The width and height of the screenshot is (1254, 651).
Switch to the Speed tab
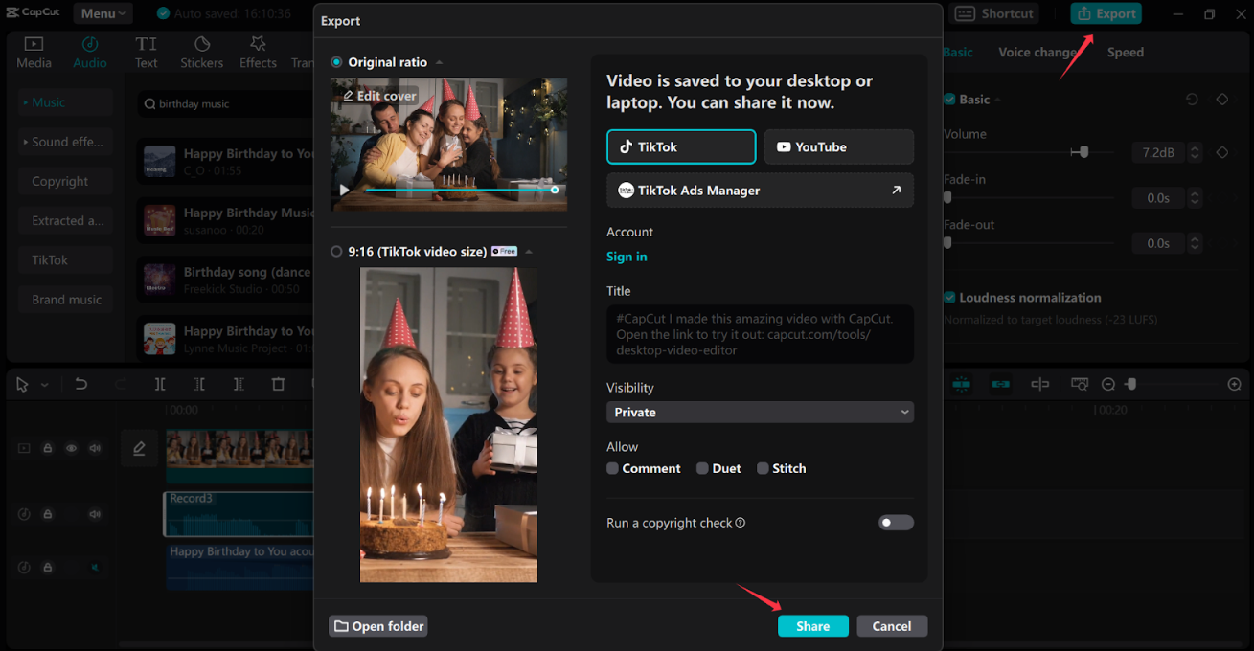coord(1125,53)
